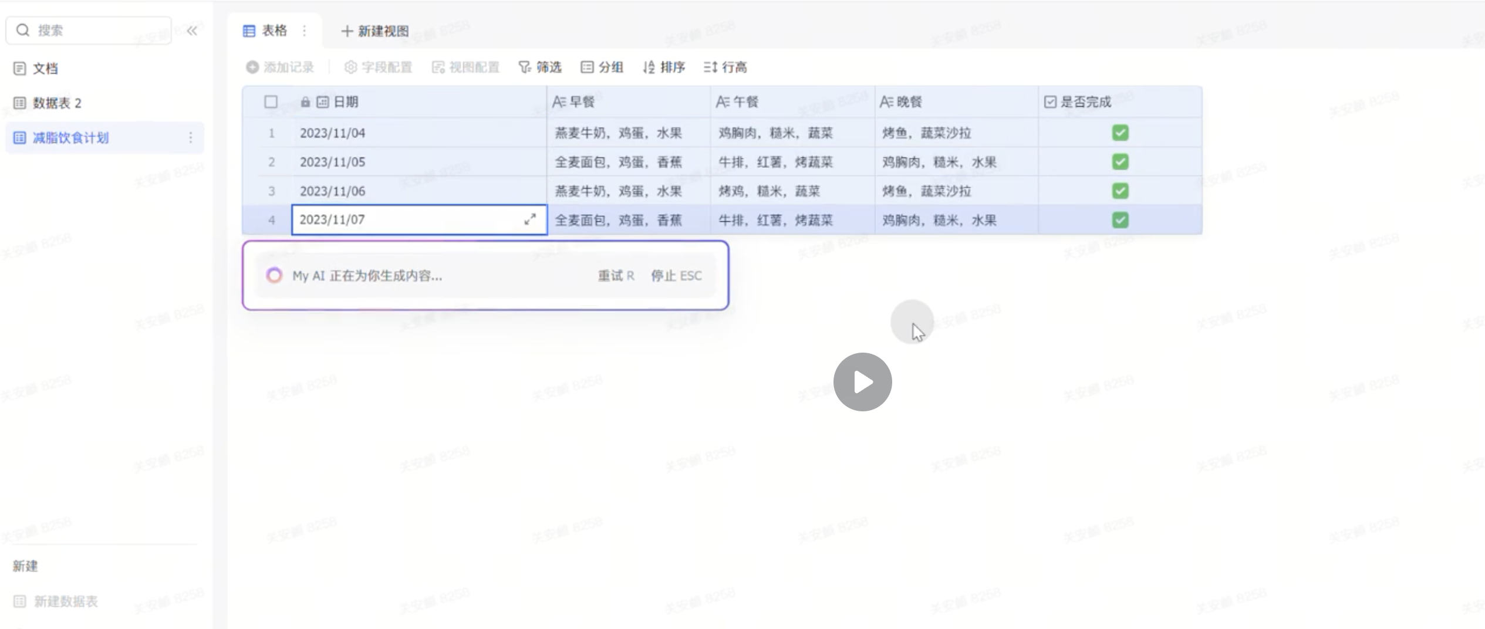
Task: Open the 排序 sort option
Action: [x=664, y=67]
